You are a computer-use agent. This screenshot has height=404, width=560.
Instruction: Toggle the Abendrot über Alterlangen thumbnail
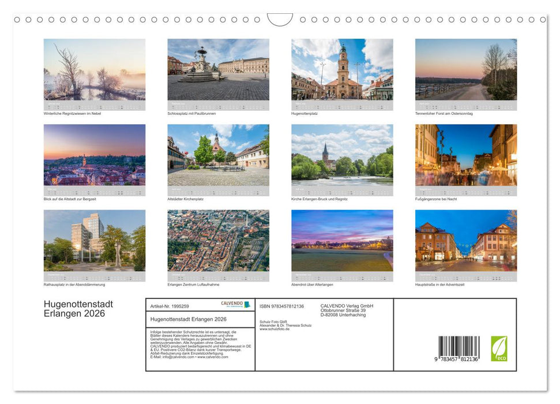(342, 244)
